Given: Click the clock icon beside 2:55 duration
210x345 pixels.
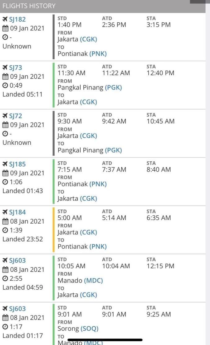Looking at the screenshot, I should point(5,278).
